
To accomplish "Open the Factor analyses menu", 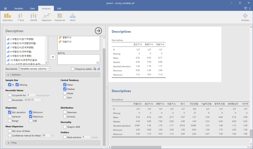I will (73, 17).
